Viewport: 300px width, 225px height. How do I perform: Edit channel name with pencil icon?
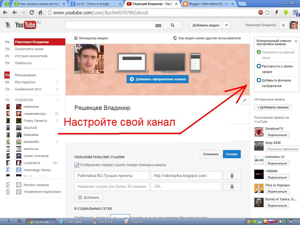click(245, 100)
